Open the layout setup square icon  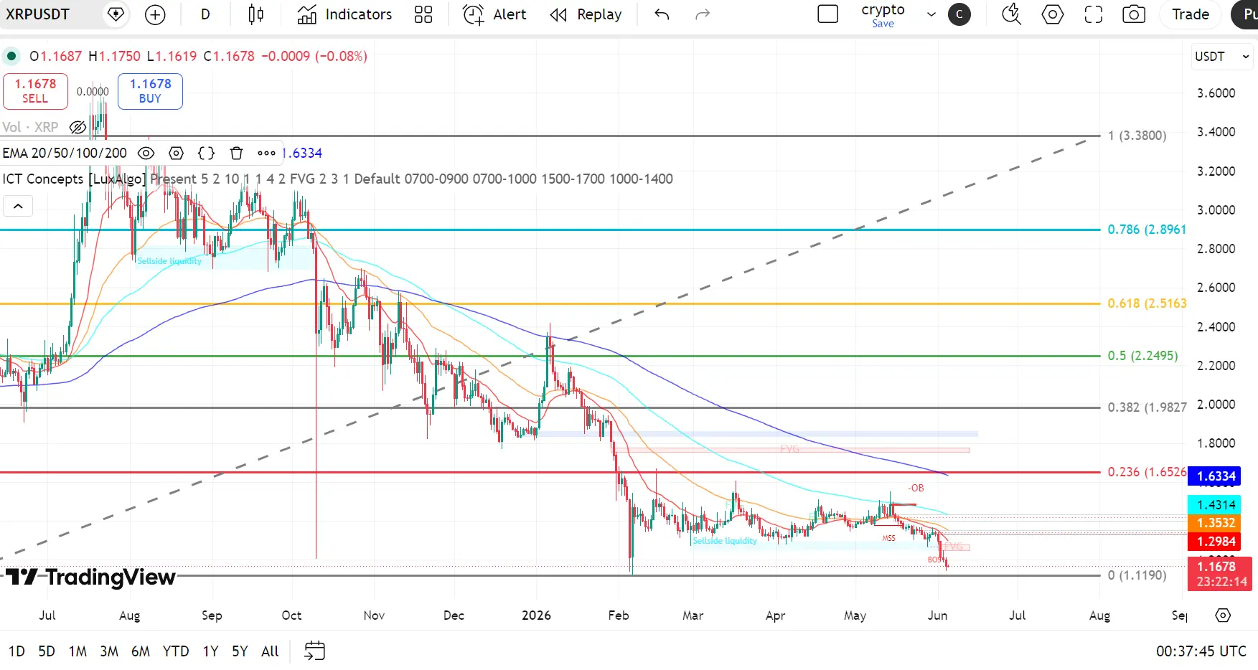tap(827, 14)
